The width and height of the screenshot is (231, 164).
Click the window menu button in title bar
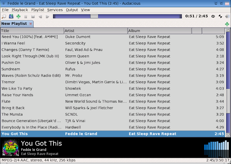(x=4, y=4)
